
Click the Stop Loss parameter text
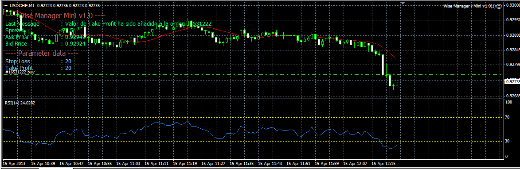[18, 61]
